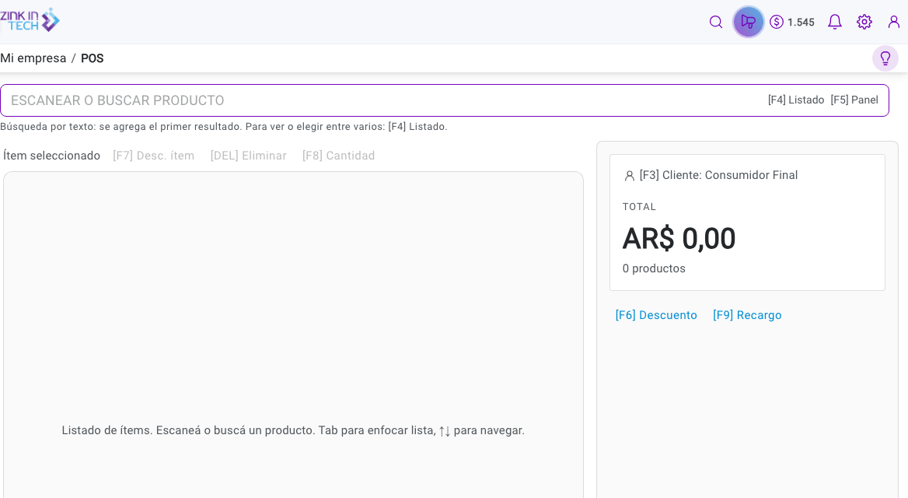This screenshot has height=498, width=908.
Task: Go to Mi empresa breadcrumb
Action: 33,58
